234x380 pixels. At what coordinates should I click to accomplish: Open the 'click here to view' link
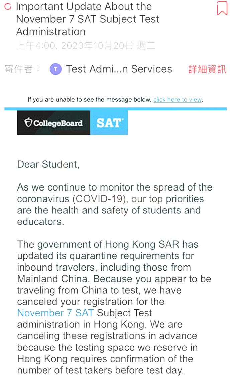pos(178,100)
